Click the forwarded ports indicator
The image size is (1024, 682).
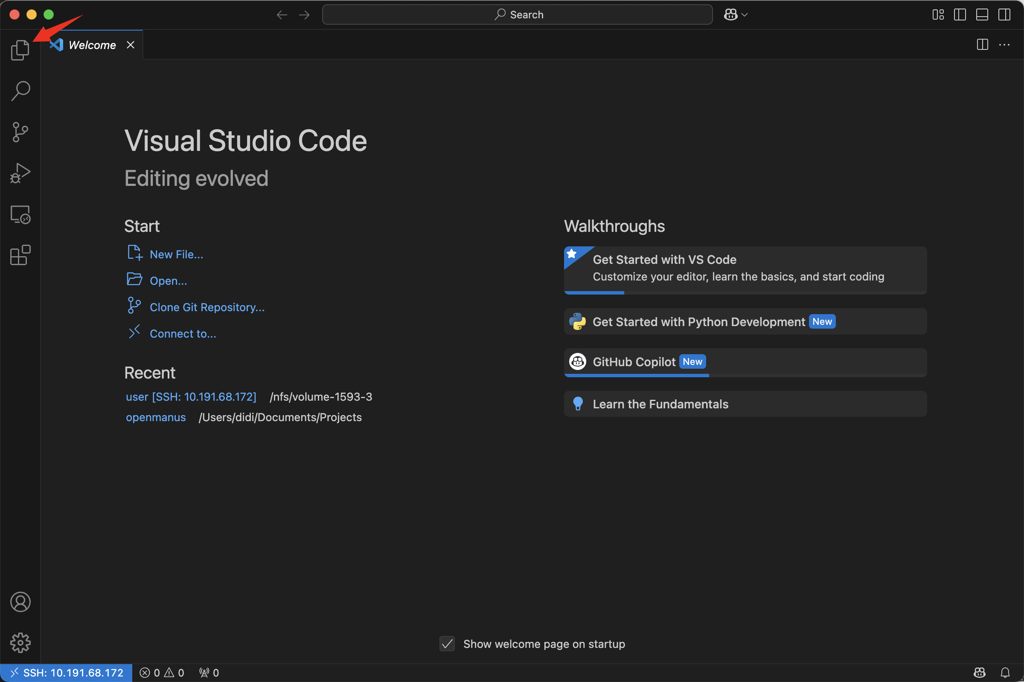pyautogui.click(x=209, y=673)
